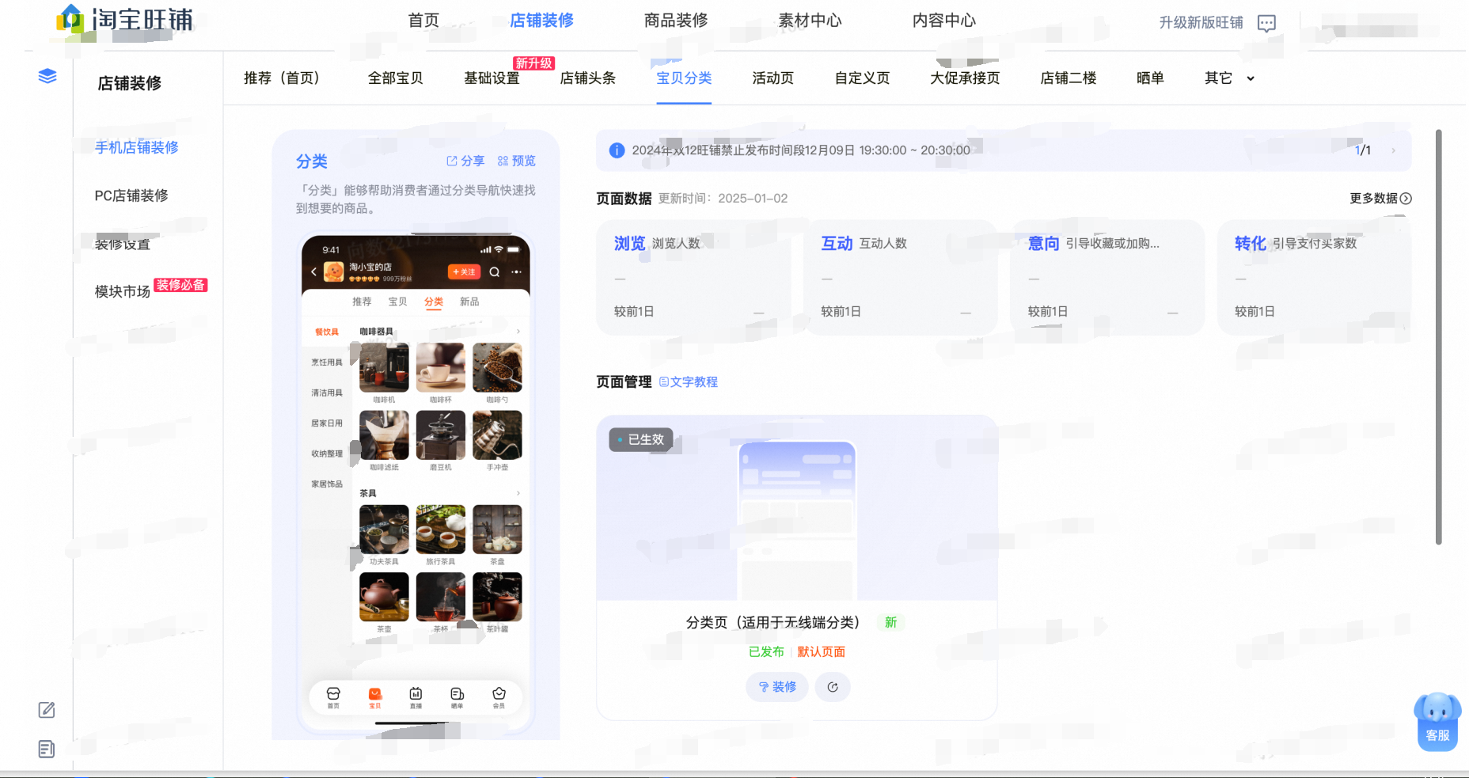The height and width of the screenshot is (778, 1469).
Task: Open the 文字教程 tutorial link
Action: 689,382
